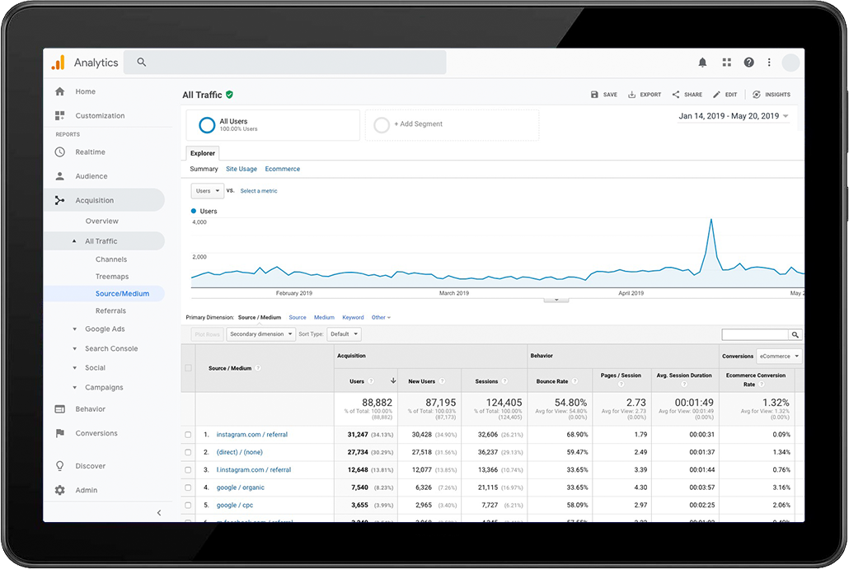
Task: Click the Acquisition branch icon
Action: click(59, 200)
